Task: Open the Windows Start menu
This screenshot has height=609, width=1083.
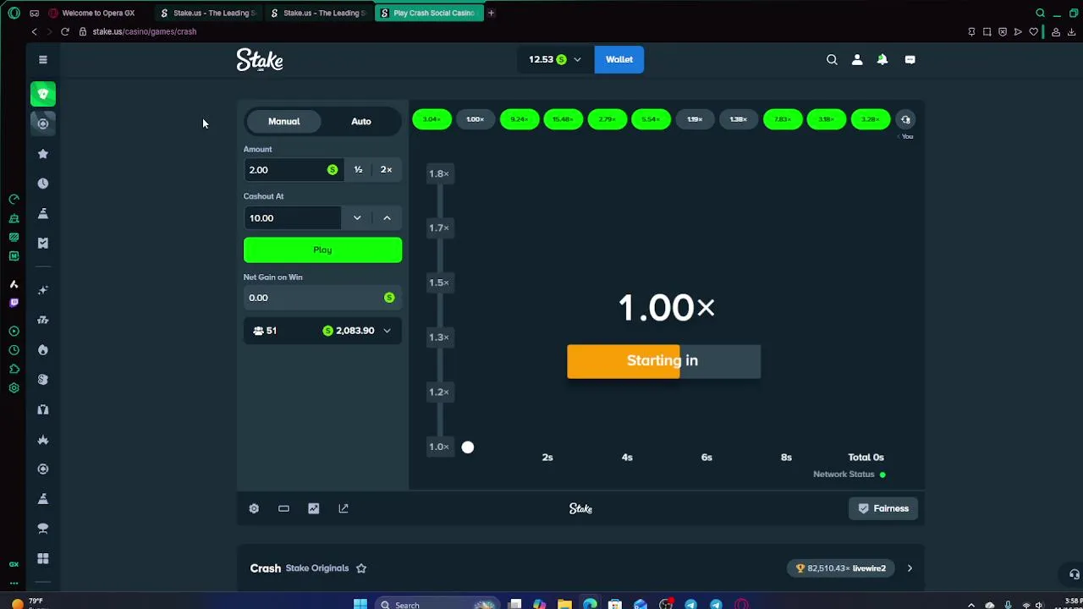Action: 360,604
